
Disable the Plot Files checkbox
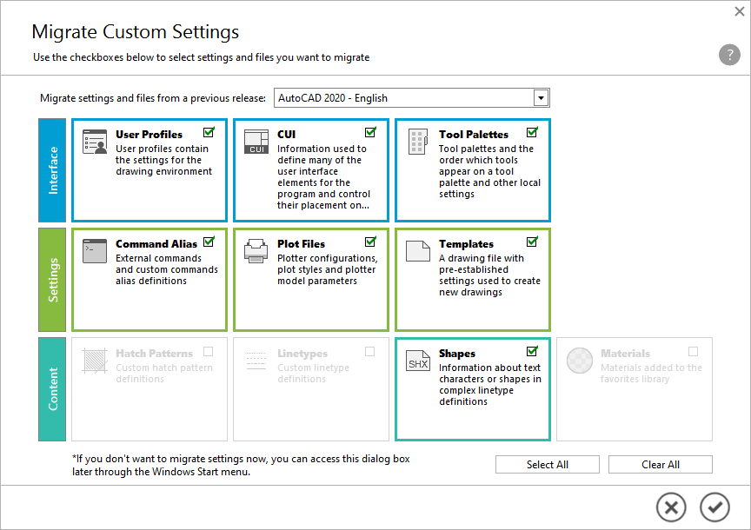click(370, 242)
